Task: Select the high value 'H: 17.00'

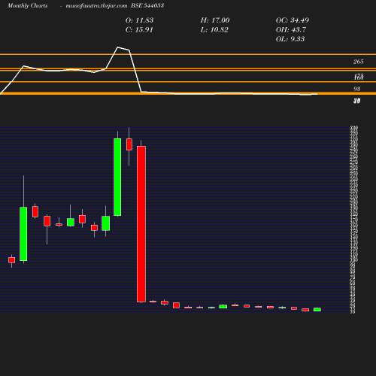Action: point(215,20)
